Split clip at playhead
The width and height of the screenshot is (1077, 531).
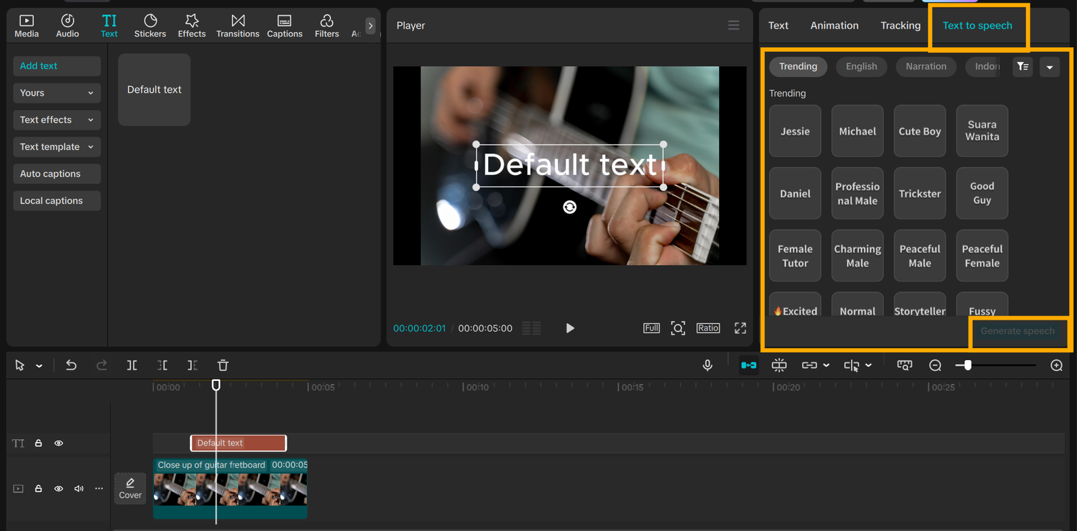132,365
